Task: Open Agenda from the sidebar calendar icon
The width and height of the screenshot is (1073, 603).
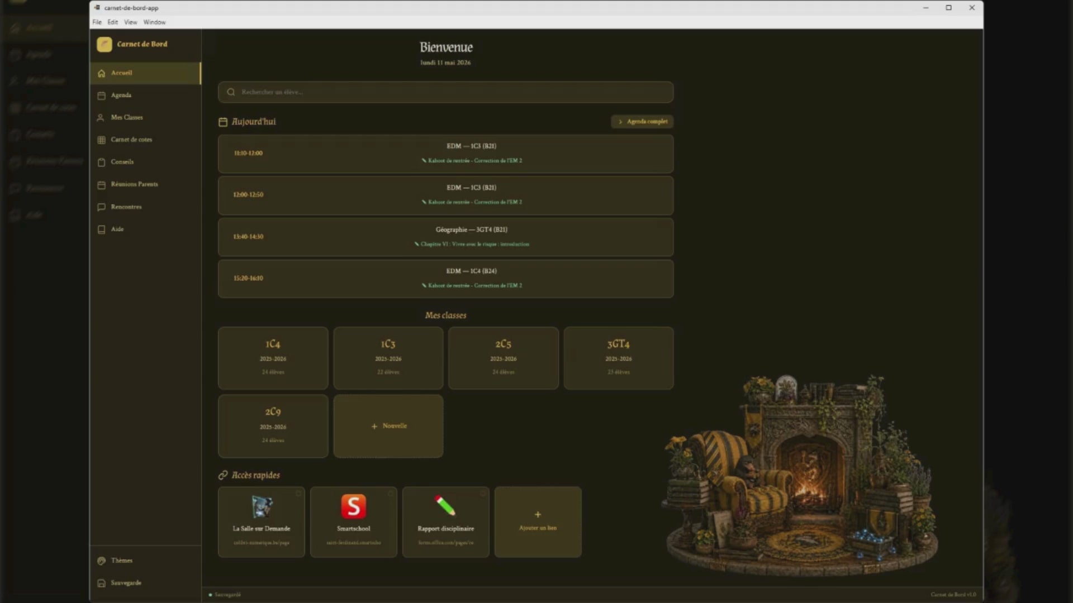Action: click(x=101, y=95)
